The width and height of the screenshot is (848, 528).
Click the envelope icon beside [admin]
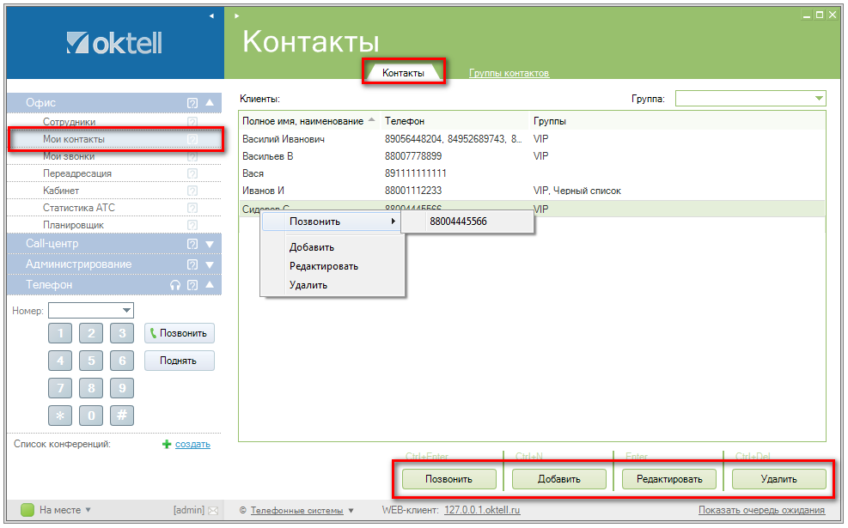(x=213, y=511)
